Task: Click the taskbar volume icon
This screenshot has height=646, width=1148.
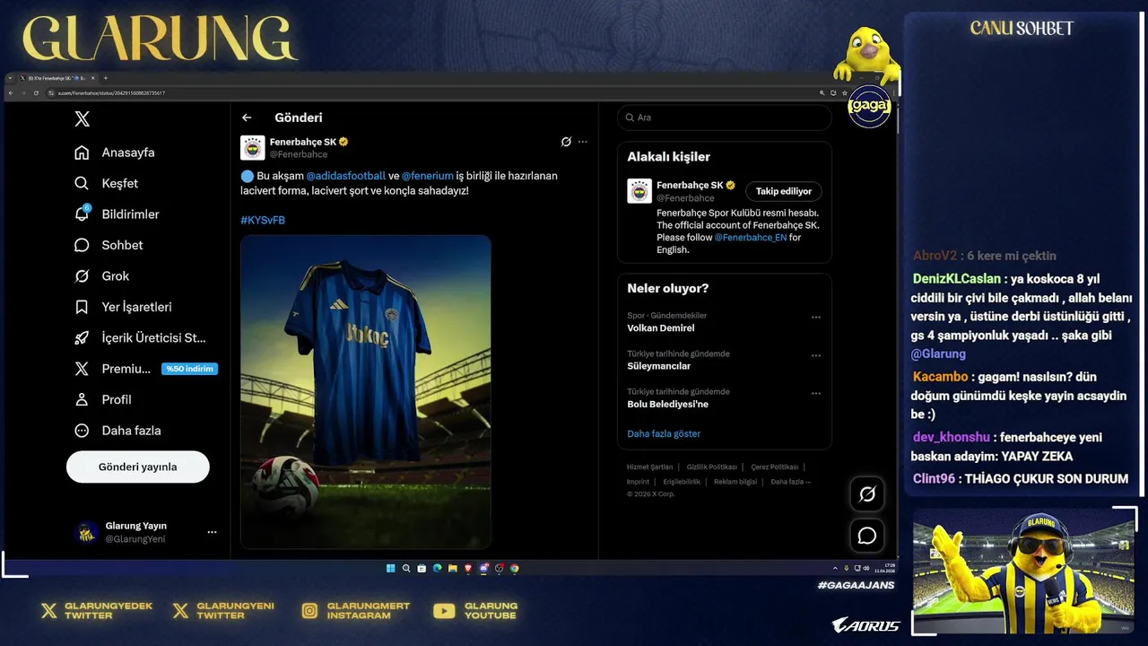Action: pyautogui.click(x=866, y=568)
